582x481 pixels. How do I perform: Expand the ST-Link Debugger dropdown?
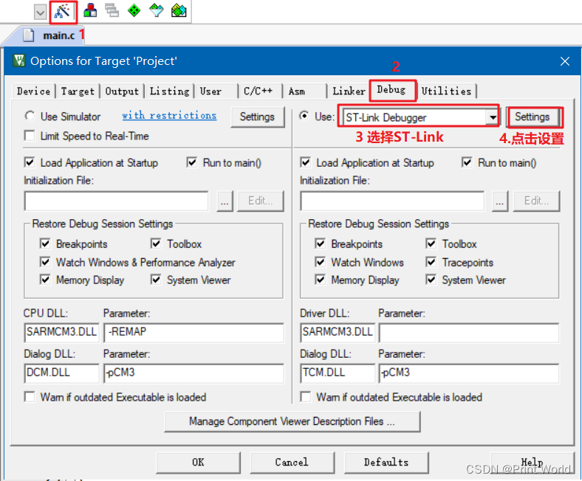click(492, 118)
